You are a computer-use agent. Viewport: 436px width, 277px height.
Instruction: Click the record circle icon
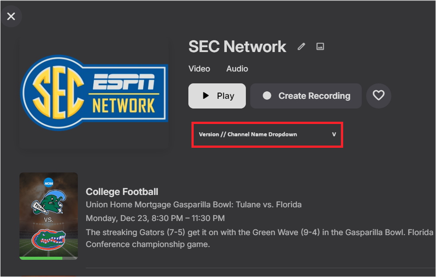pyautogui.click(x=267, y=96)
